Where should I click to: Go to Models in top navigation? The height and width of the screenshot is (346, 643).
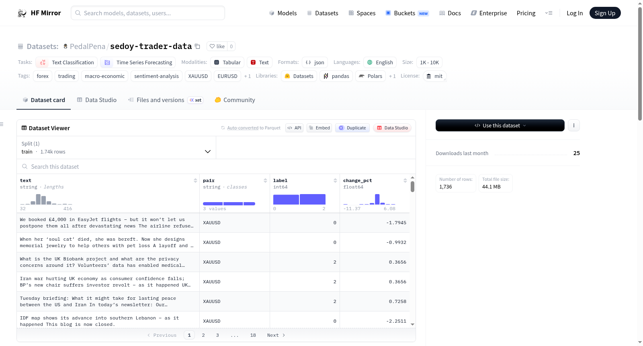(283, 13)
